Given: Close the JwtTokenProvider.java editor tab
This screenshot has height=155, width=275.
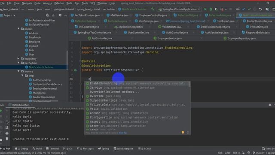Looking at the screenshot, I should tap(102, 15).
